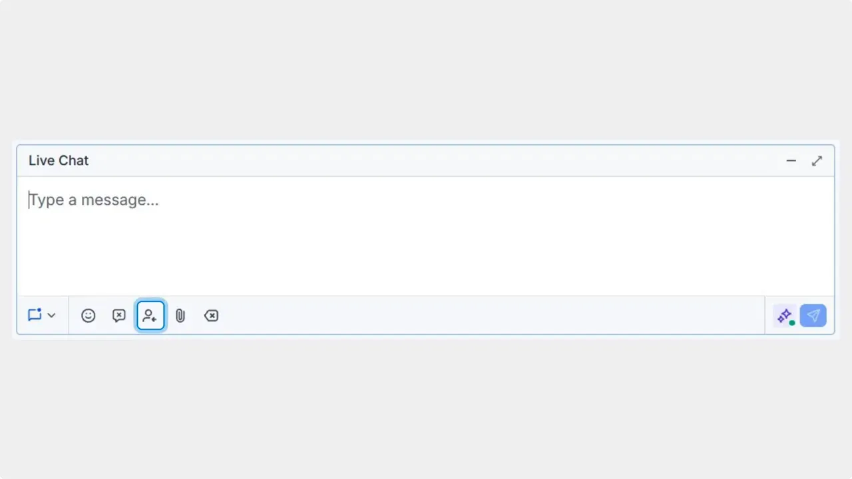The image size is (852, 479).
Task: Select the Live Chat header title
Action: point(59,160)
